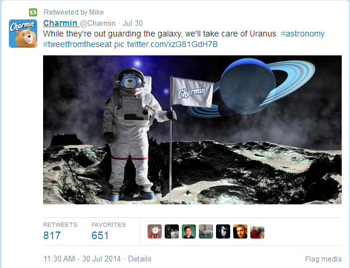Click the @Charmin handle

[x=98, y=23]
